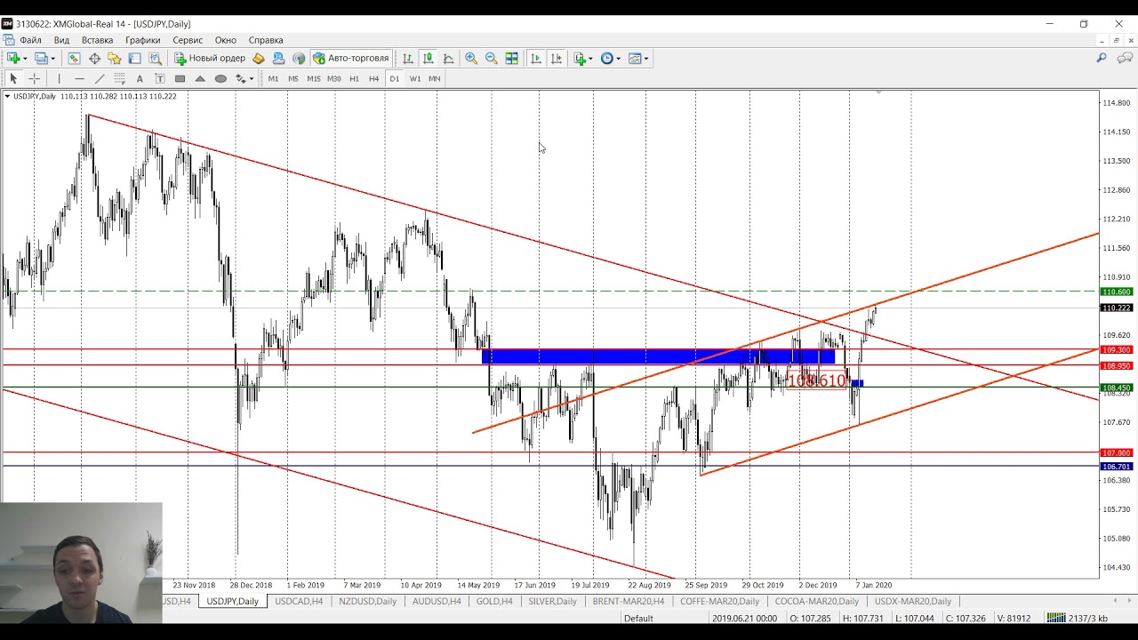Screen dimensions: 1138x640
Task: Switch timeframe to M1
Action: click(x=273, y=78)
